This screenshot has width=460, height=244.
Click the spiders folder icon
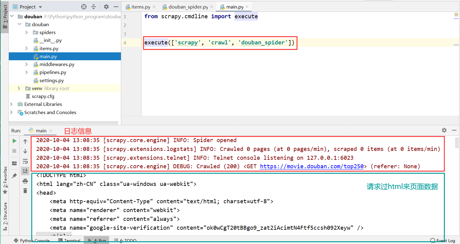pyautogui.click(x=35, y=33)
